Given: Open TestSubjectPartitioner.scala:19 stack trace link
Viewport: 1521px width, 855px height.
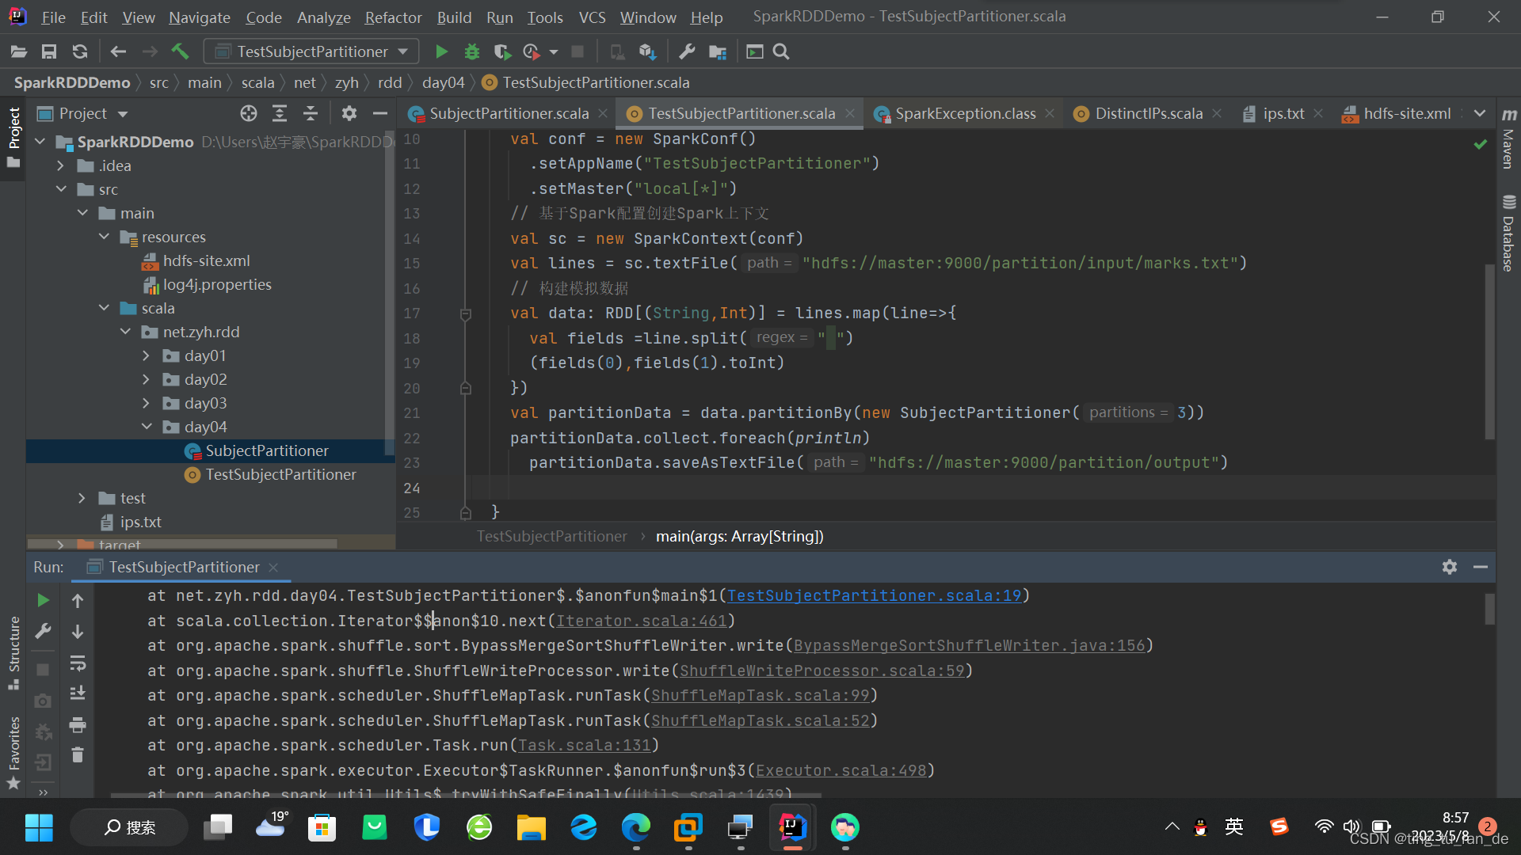Looking at the screenshot, I should [x=875, y=595].
